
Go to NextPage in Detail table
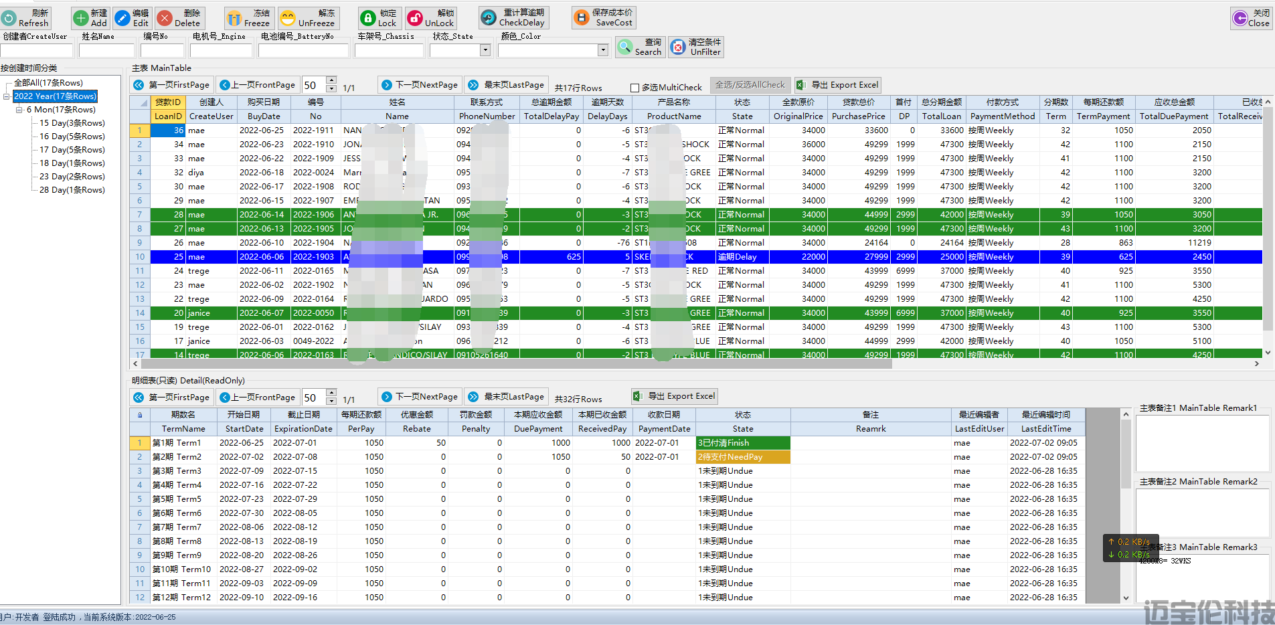420,396
